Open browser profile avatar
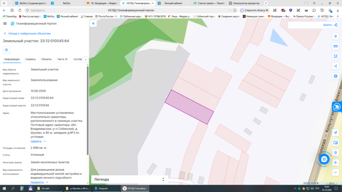This screenshot has width=342, height=192. point(306,3)
